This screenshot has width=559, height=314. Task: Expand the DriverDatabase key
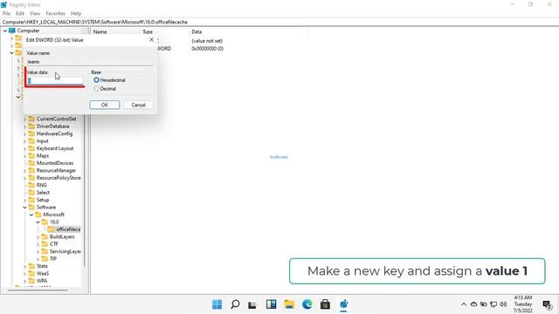point(24,126)
